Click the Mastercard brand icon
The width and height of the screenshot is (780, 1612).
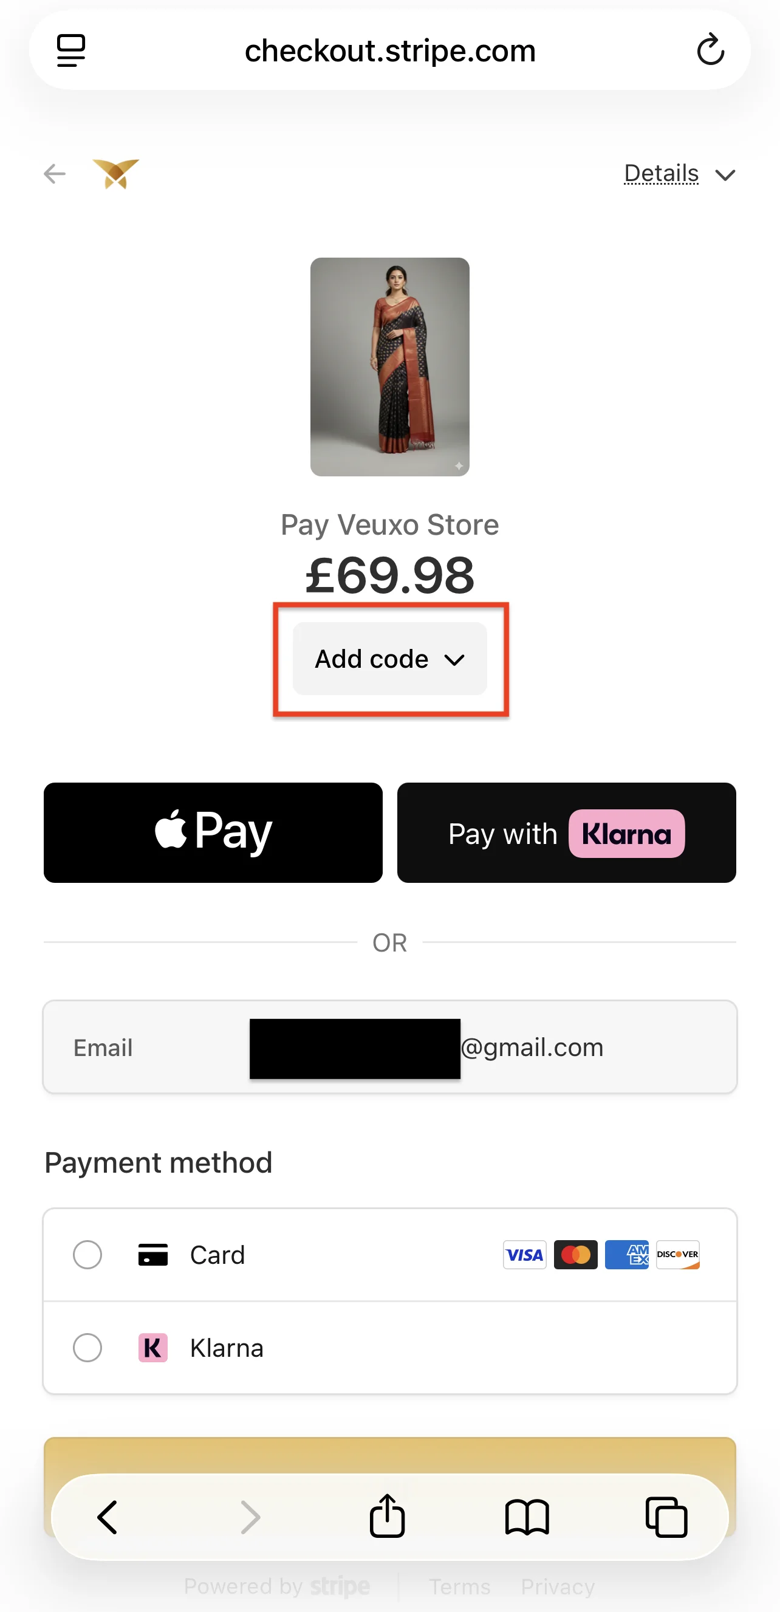(575, 1255)
